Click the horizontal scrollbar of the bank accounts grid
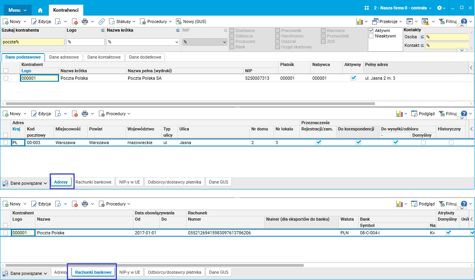This screenshot has height=280, width=475. 155,265
